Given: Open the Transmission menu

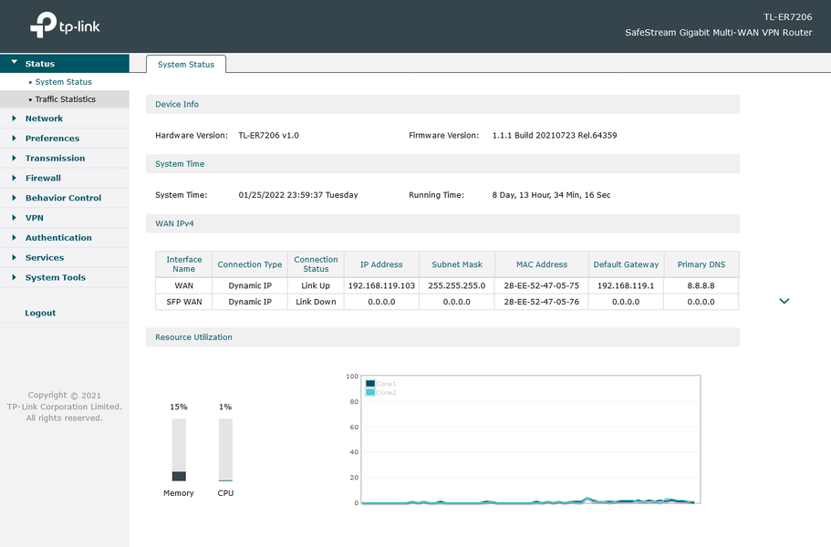Looking at the screenshot, I should tap(55, 159).
